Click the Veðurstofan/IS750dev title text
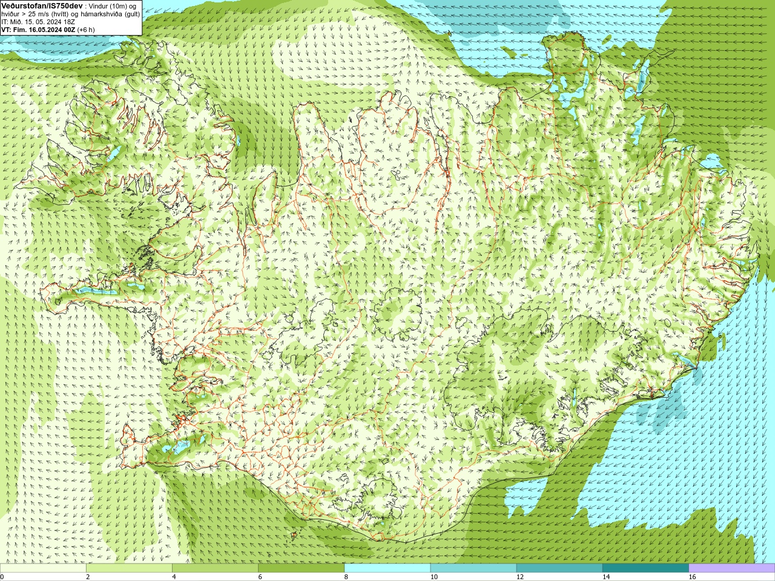The width and height of the screenshot is (775, 581). pyautogui.click(x=42, y=5)
